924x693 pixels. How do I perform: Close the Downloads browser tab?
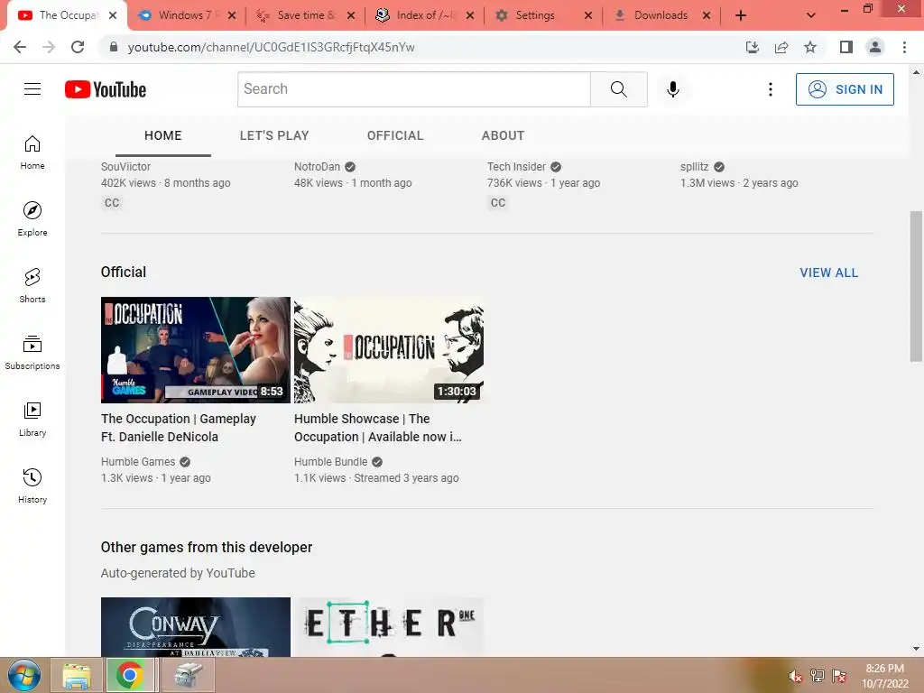click(x=707, y=15)
